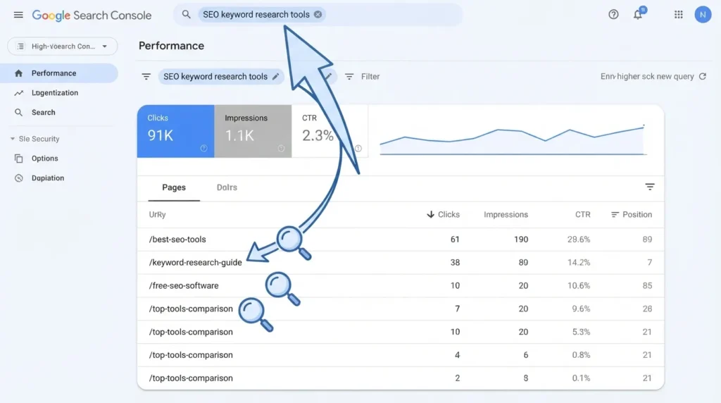Click the 10.6% CTR cell
Viewport: 721px width, 403px height.
tap(579, 285)
